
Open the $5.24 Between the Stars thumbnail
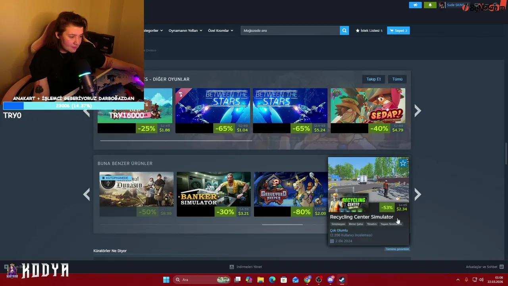tap(290, 106)
